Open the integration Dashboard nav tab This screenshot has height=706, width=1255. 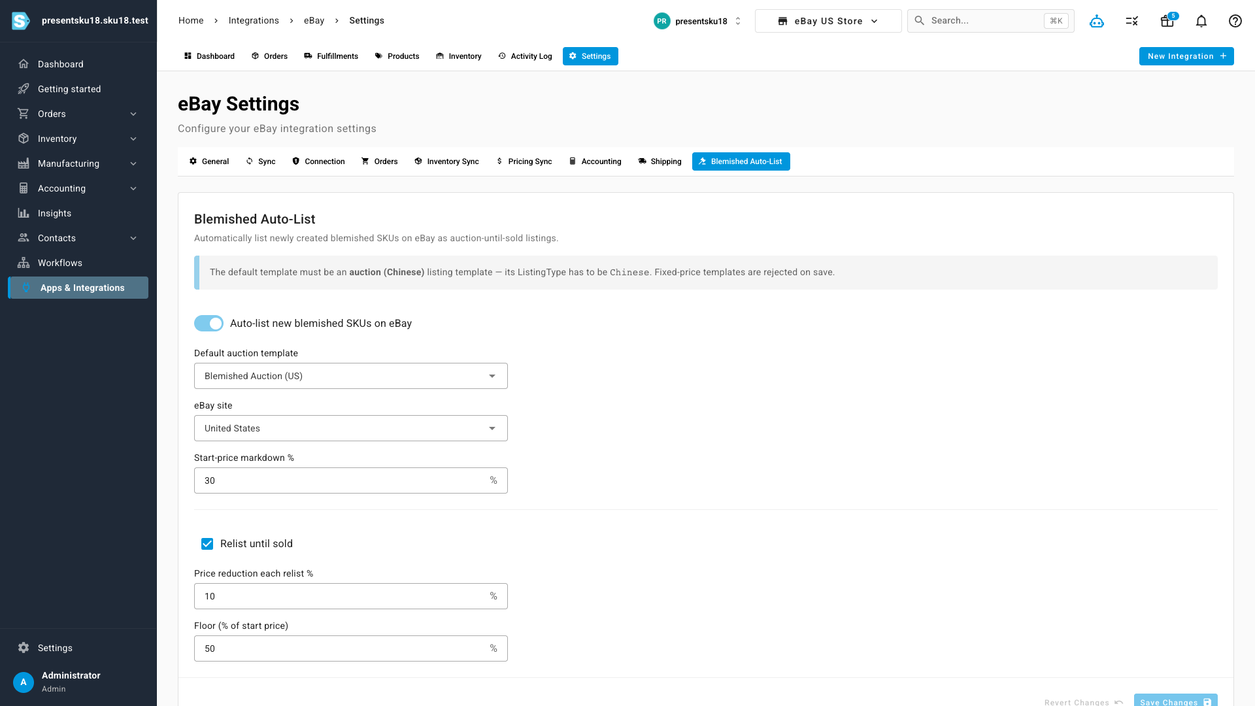(x=209, y=56)
